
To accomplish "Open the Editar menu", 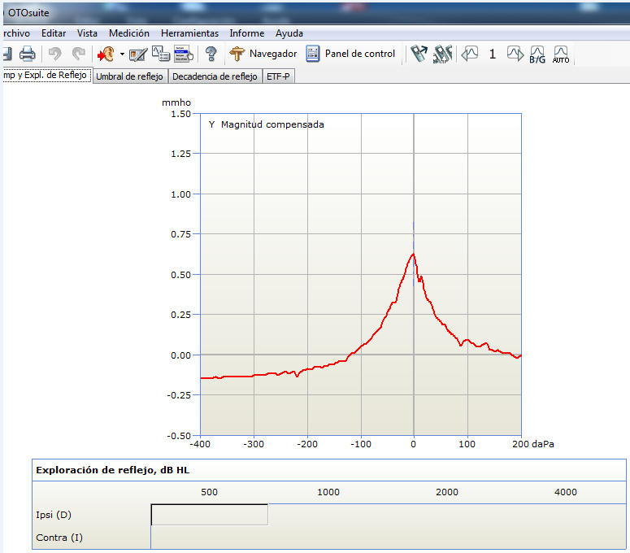I will point(54,33).
